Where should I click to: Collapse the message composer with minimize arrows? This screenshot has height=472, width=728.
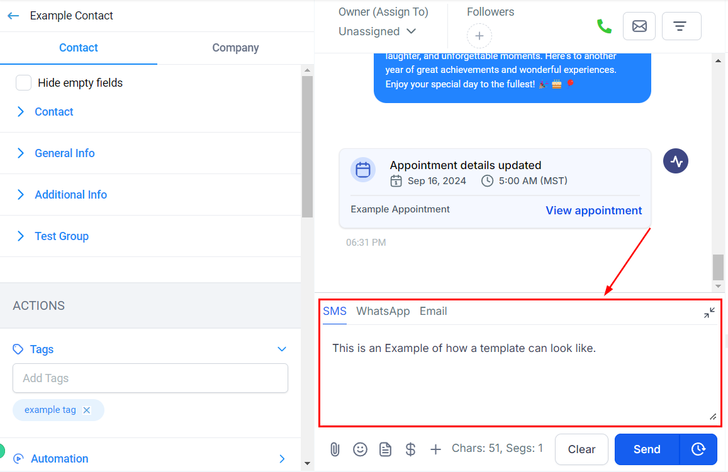pyautogui.click(x=709, y=312)
